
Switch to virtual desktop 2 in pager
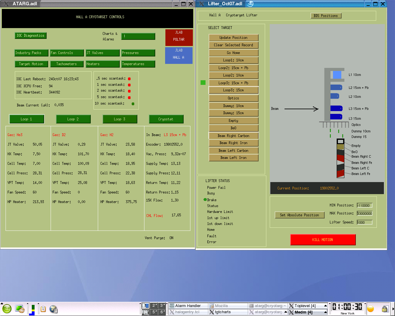tap(154, 306)
